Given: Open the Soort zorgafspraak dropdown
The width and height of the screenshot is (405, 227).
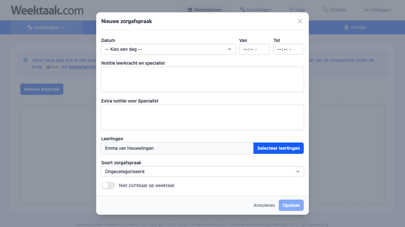Looking at the screenshot, I should (x=202, y=172).
